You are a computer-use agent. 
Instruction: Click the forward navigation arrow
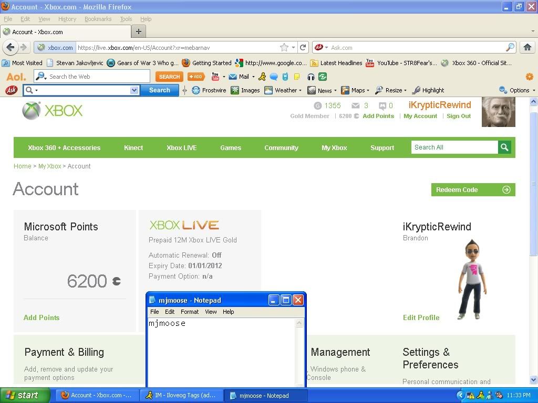pyautogui.click(x=23, y=47)
